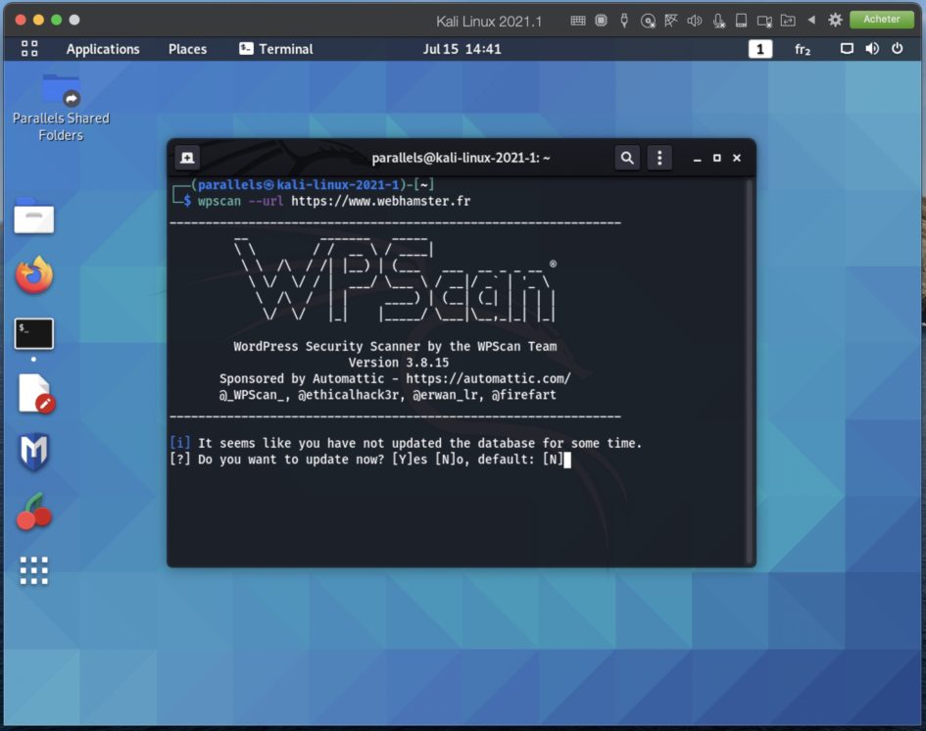Open the USB devices icon
The height and width of the screenshot is (731, 926).
pos(624,21)
